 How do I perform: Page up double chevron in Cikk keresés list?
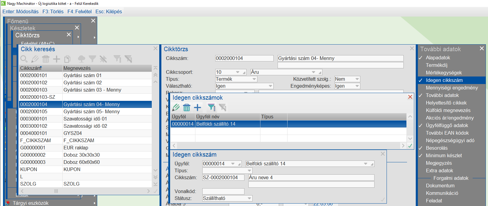[x=156, y=75]
